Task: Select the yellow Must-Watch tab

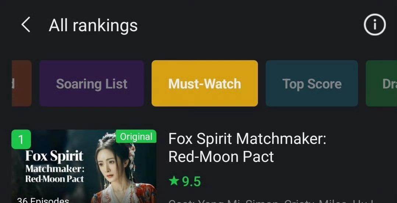Action: [205, 83]
